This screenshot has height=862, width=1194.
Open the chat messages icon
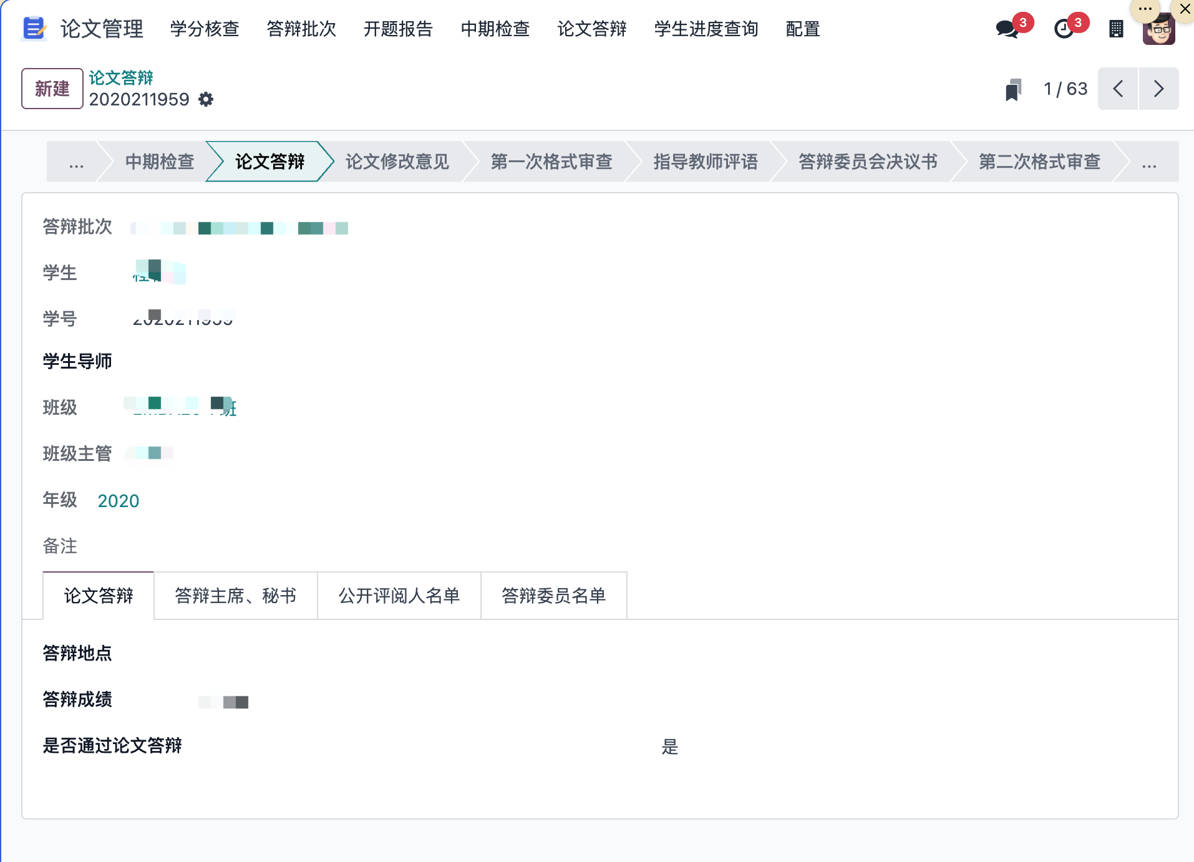(1006, 29)
